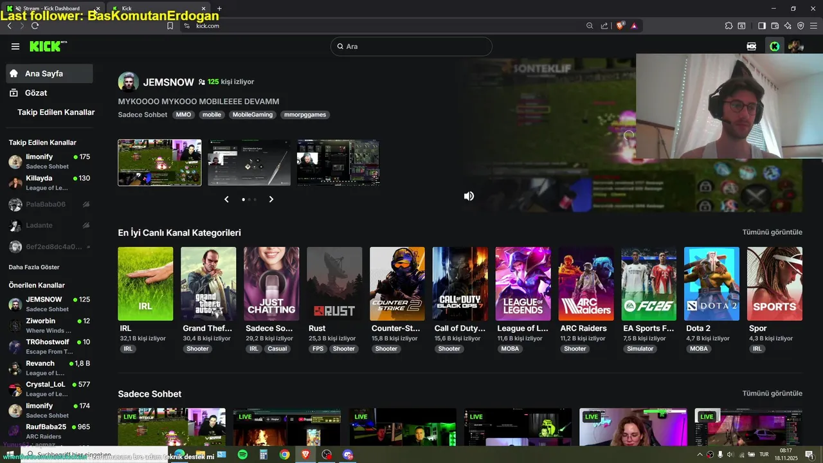This screenshot has width=823, height=463.
Task: Reload the current page
Action: point(35,26)
